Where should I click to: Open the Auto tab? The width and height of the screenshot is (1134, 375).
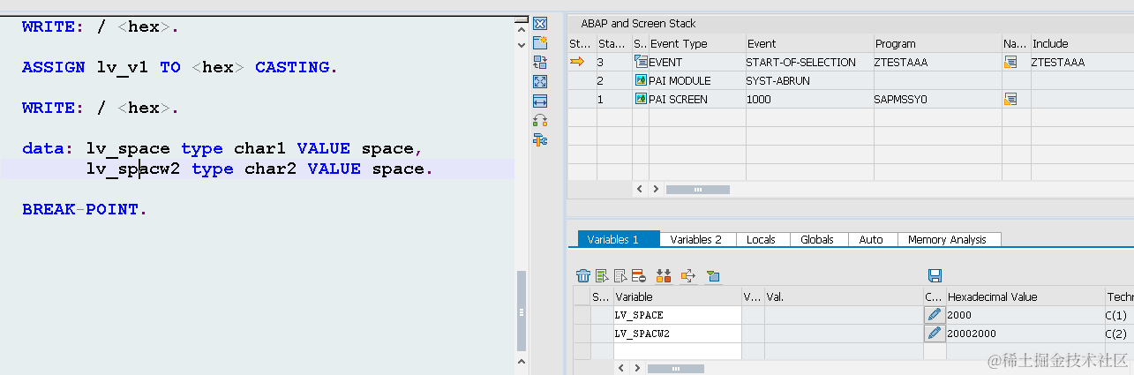tap(872, 239)
